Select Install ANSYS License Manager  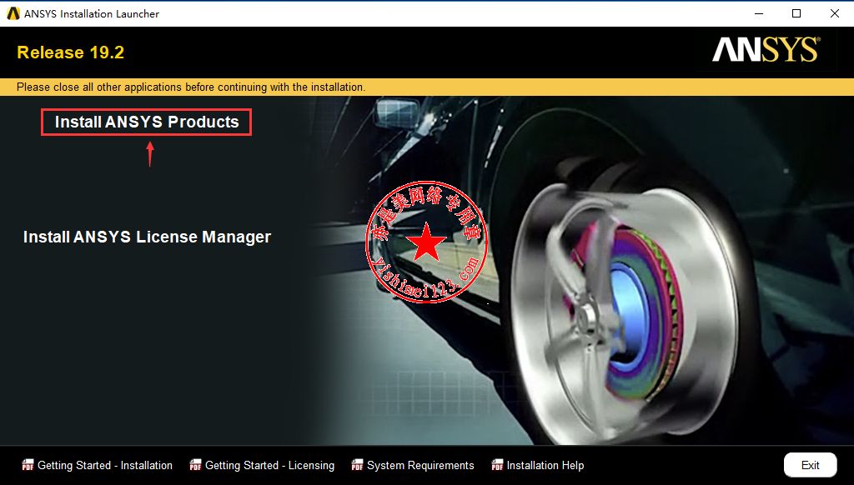[147, 237]
